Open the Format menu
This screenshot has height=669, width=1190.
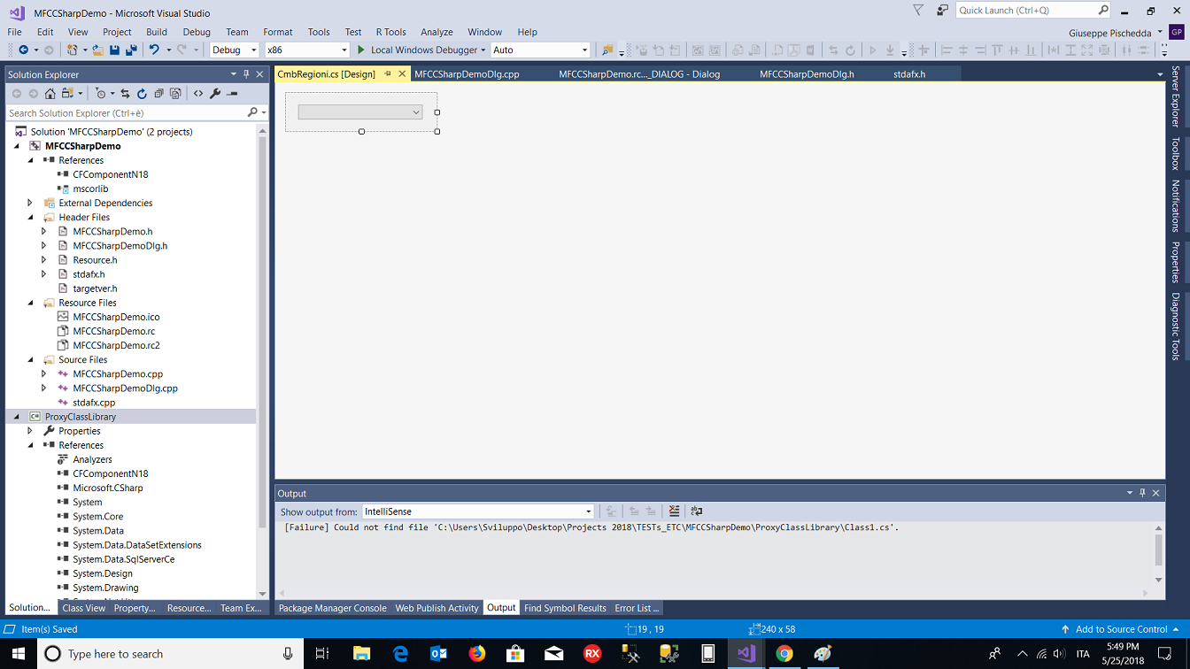click(277, 32)
